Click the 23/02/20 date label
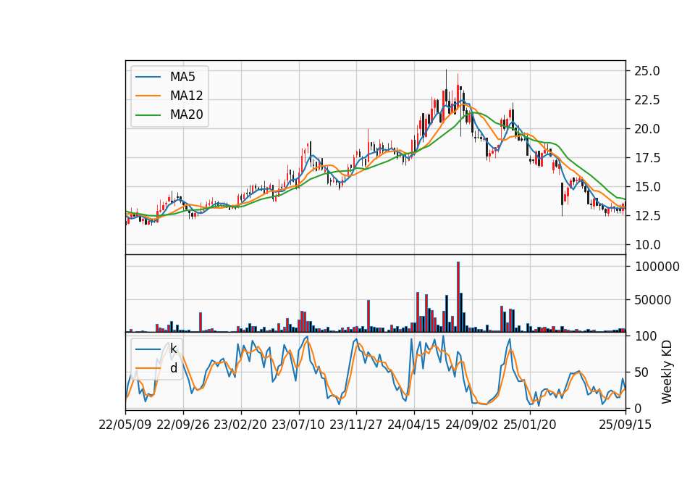 (240, 425)
